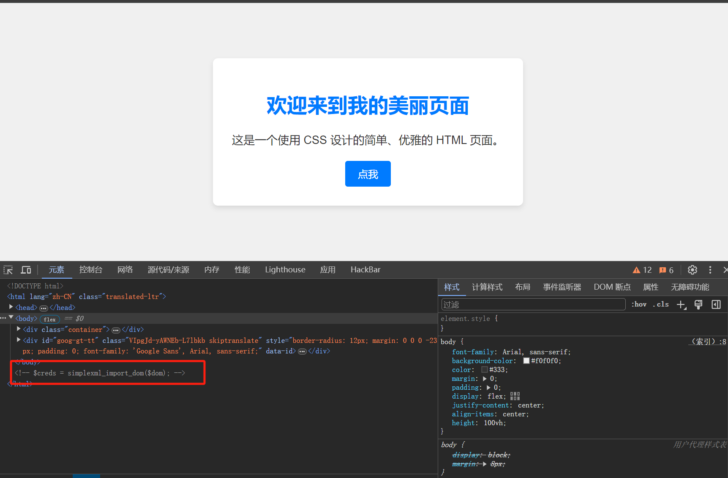Expand the head element in DOM tree
Image resolution: width=728 pixels, height=478 pixels.
click(x=11, y=307)
